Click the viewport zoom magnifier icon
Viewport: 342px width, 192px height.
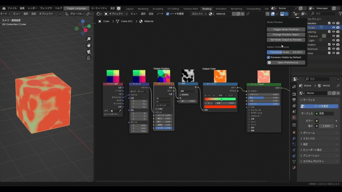pyautogui.click(x=89, y=39)
